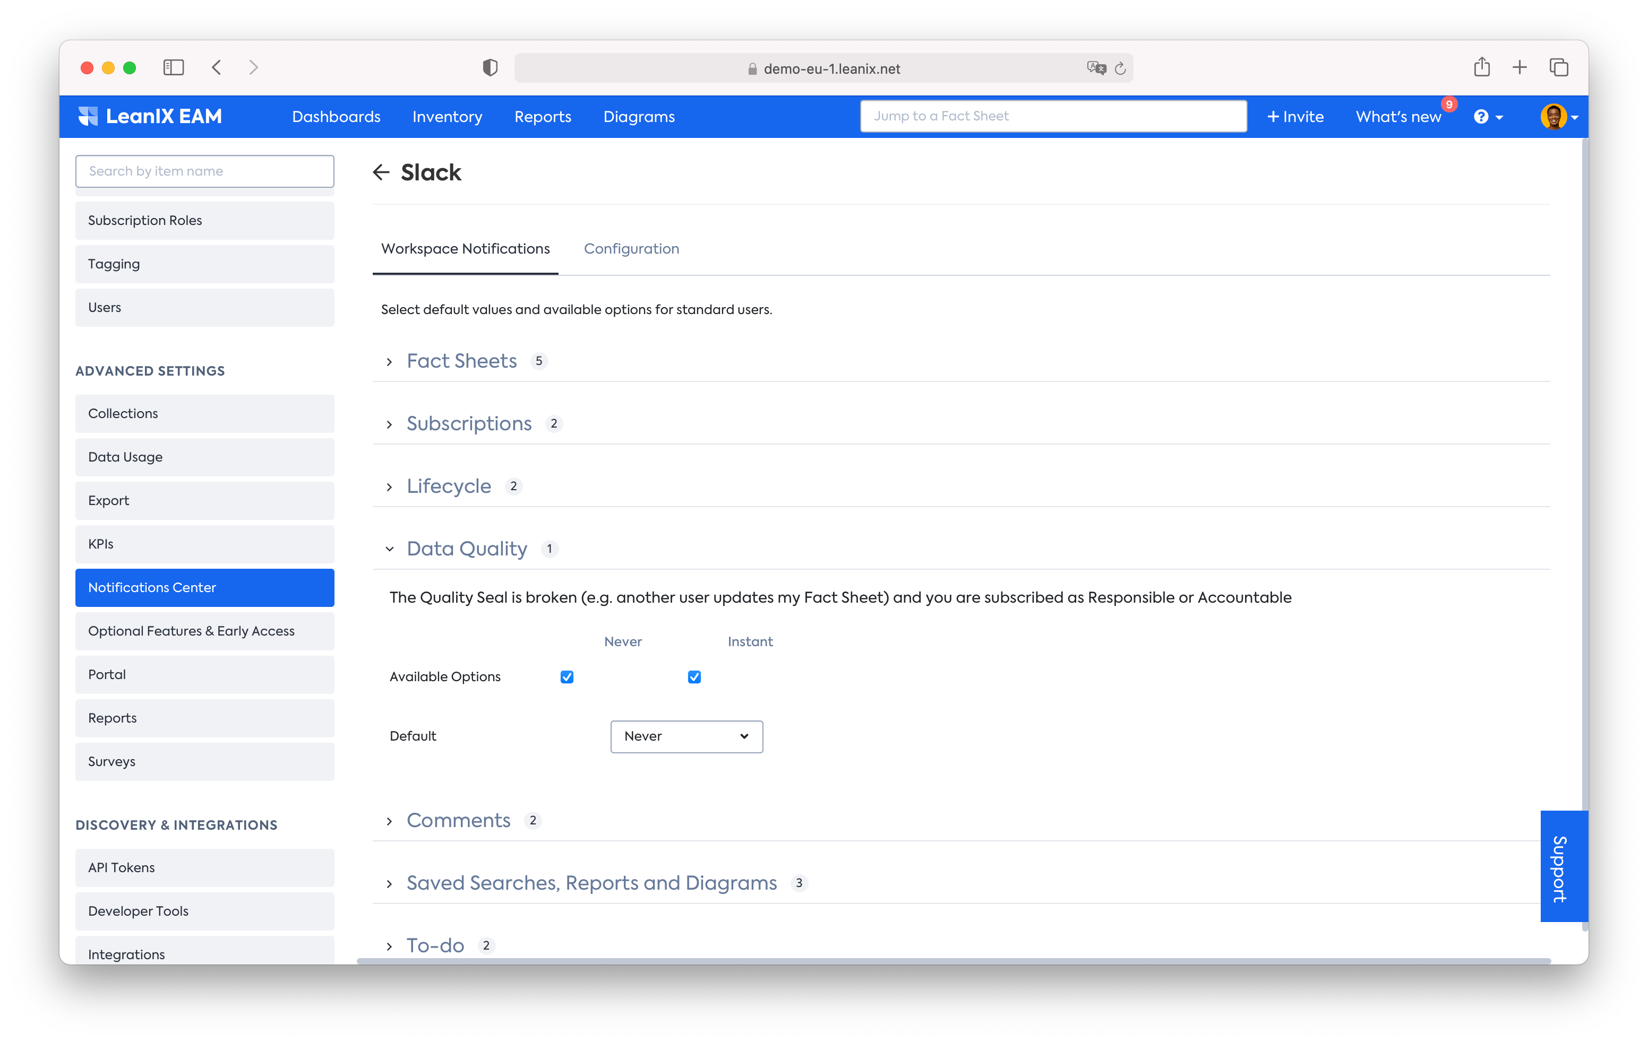Open the Default Never dropdown

[x=686, y=736]
